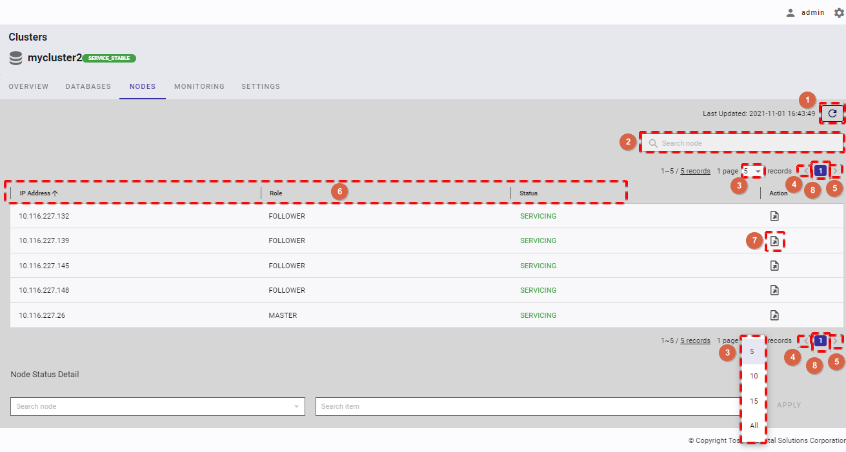Open the Overview tab

coord(28,86)
